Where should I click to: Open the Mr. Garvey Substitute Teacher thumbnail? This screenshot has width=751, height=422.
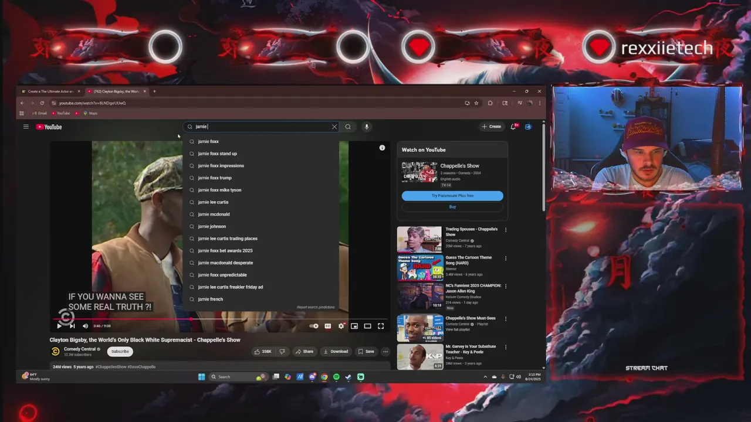tap(420, 357)
